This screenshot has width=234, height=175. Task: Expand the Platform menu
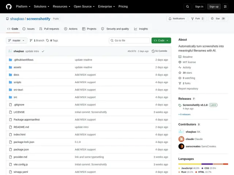(x=23, y=7)
